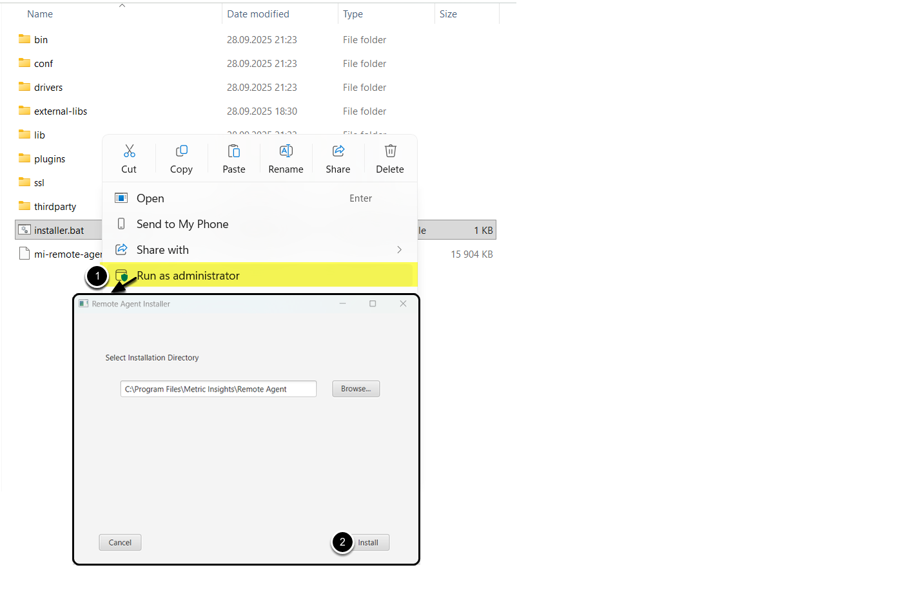
Task: Sort by the Size column header
Action: (x=448, y=14)
